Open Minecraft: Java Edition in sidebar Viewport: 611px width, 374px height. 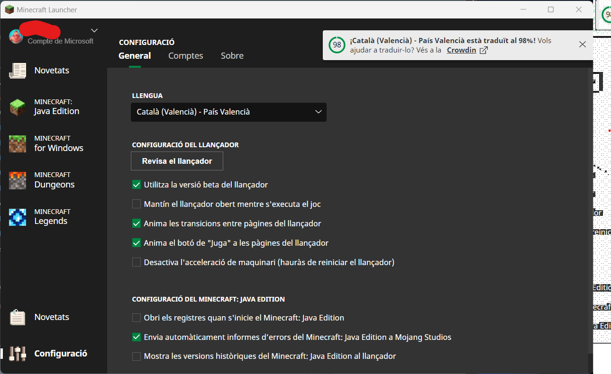tap(54, 107)
